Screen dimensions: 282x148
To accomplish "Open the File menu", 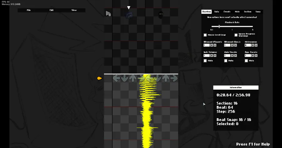I will [x=29, y=10].
